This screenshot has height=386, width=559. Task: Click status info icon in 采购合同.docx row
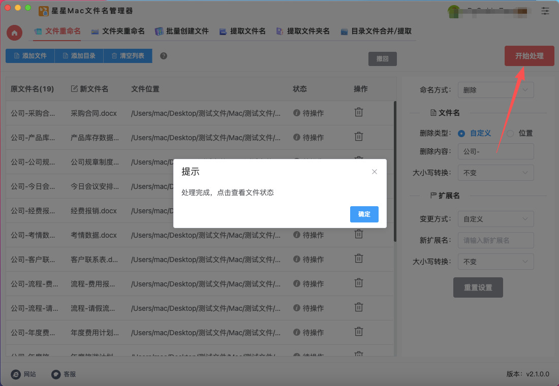click(297, 113)
